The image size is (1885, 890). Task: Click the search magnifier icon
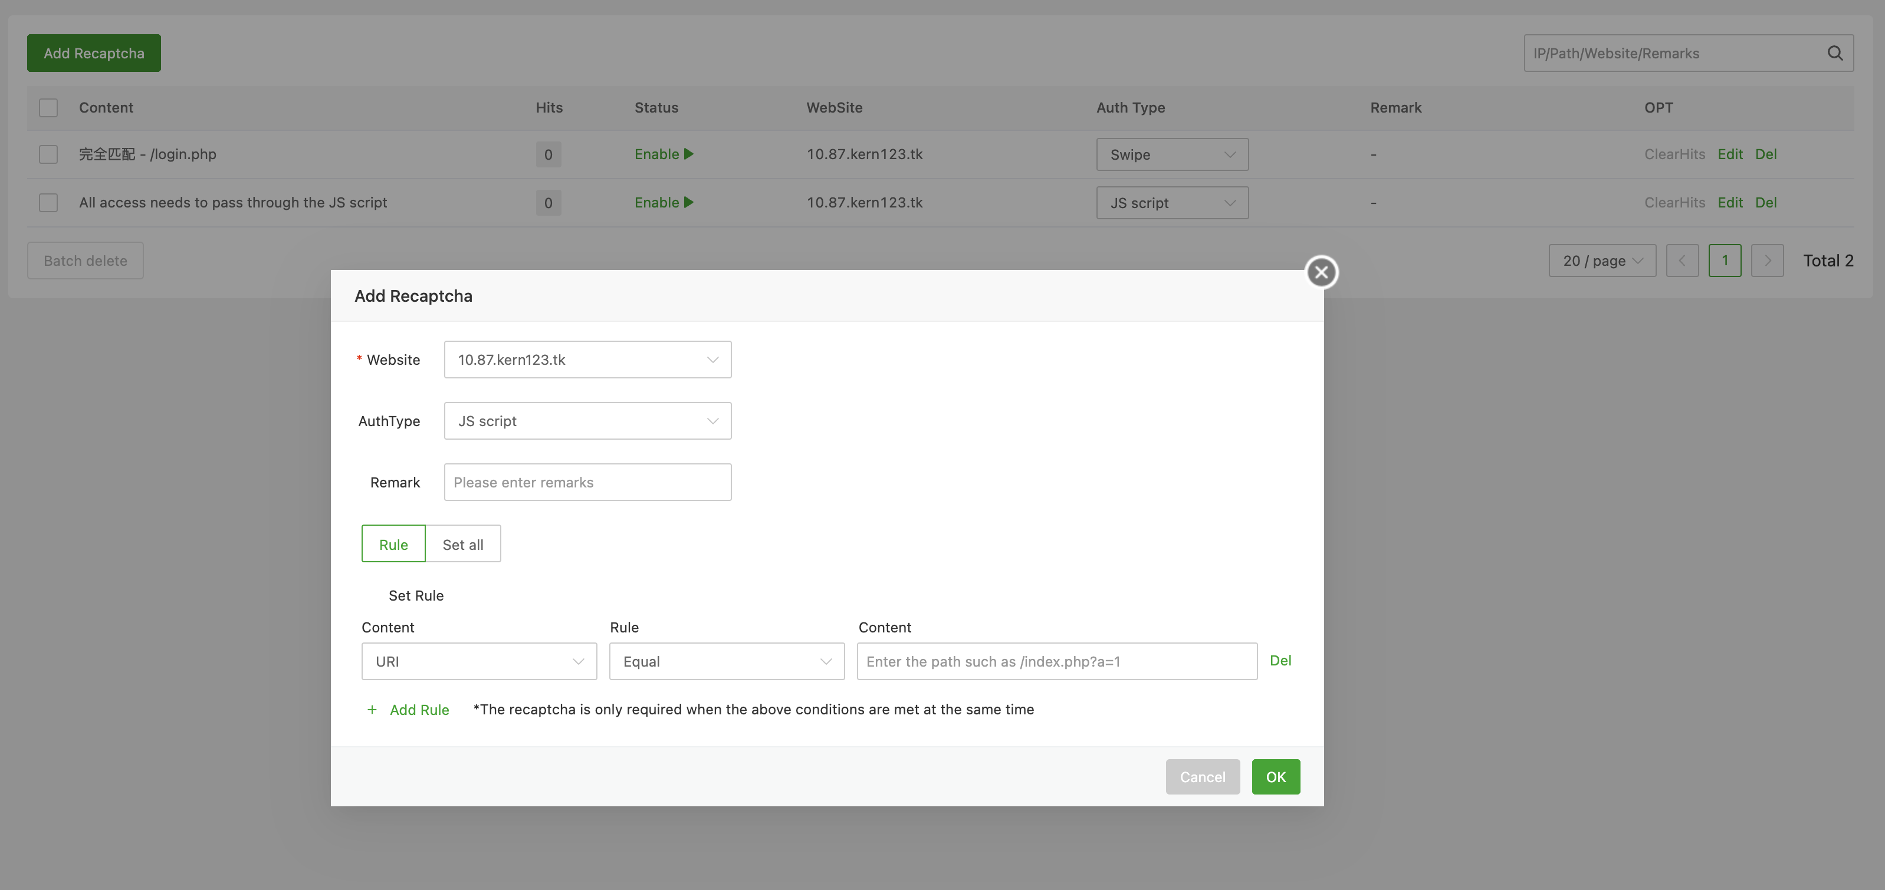1834,54
